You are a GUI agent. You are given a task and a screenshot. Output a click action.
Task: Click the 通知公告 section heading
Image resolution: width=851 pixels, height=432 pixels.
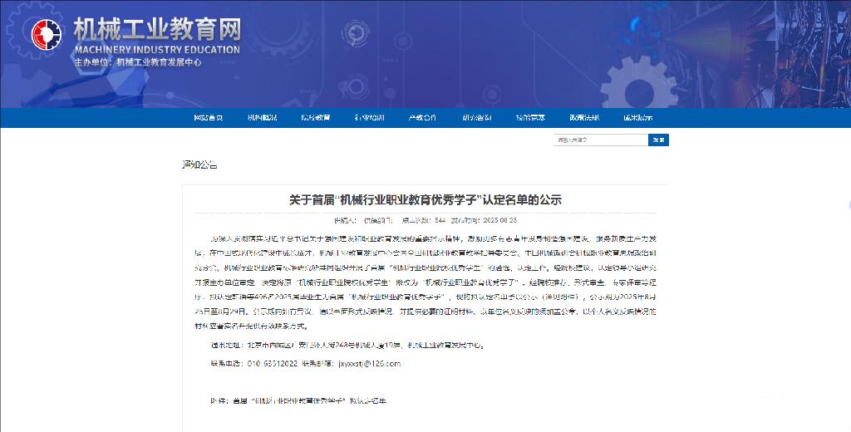pyautogui.click(x=199, y=165)
